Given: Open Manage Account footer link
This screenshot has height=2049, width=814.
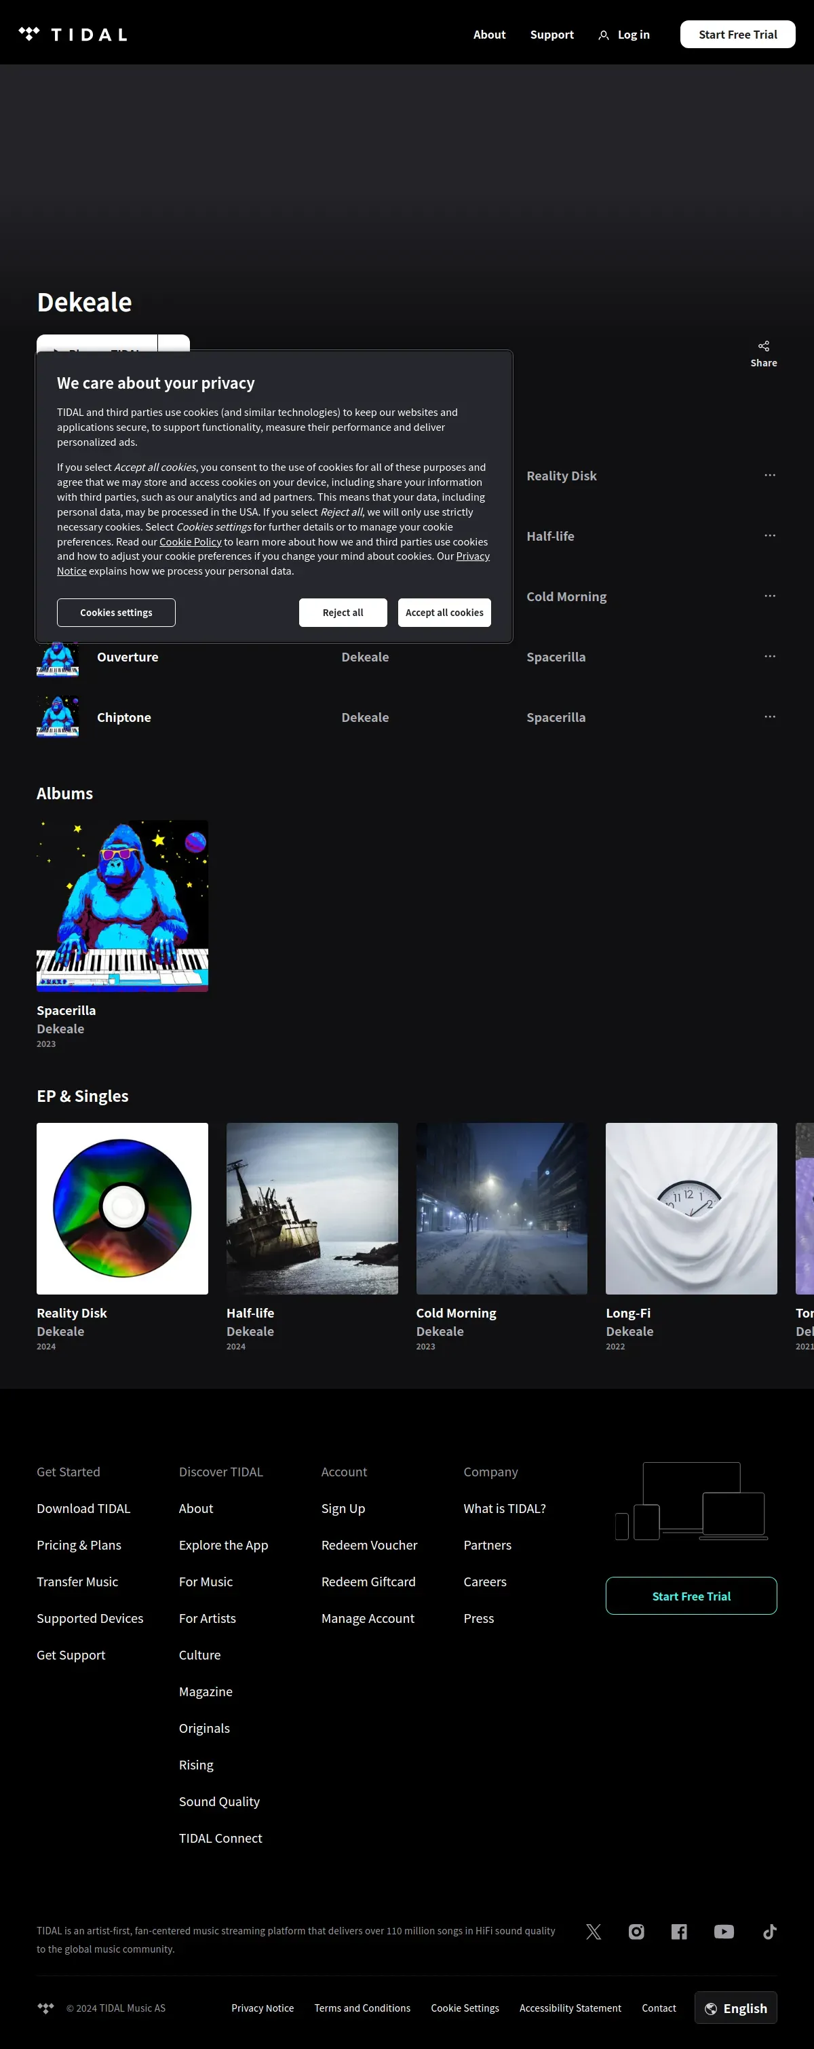Looking at the screenshot, I should click(367, 1618).
